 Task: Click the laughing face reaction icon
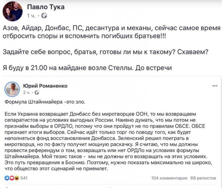[16, 178]
